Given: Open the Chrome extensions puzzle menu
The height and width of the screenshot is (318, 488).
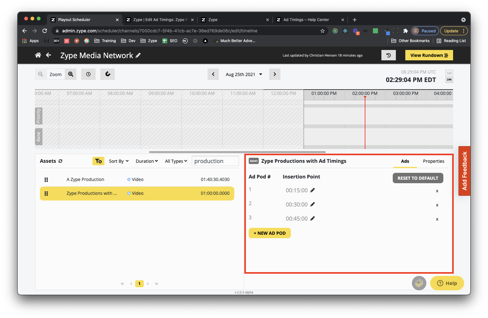Looking at the screenshot, I should [405, 31].
